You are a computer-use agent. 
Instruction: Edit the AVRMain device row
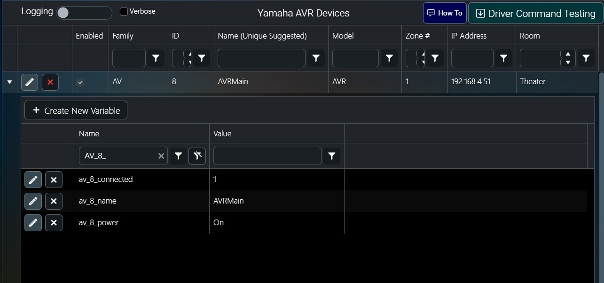[29, 82]
